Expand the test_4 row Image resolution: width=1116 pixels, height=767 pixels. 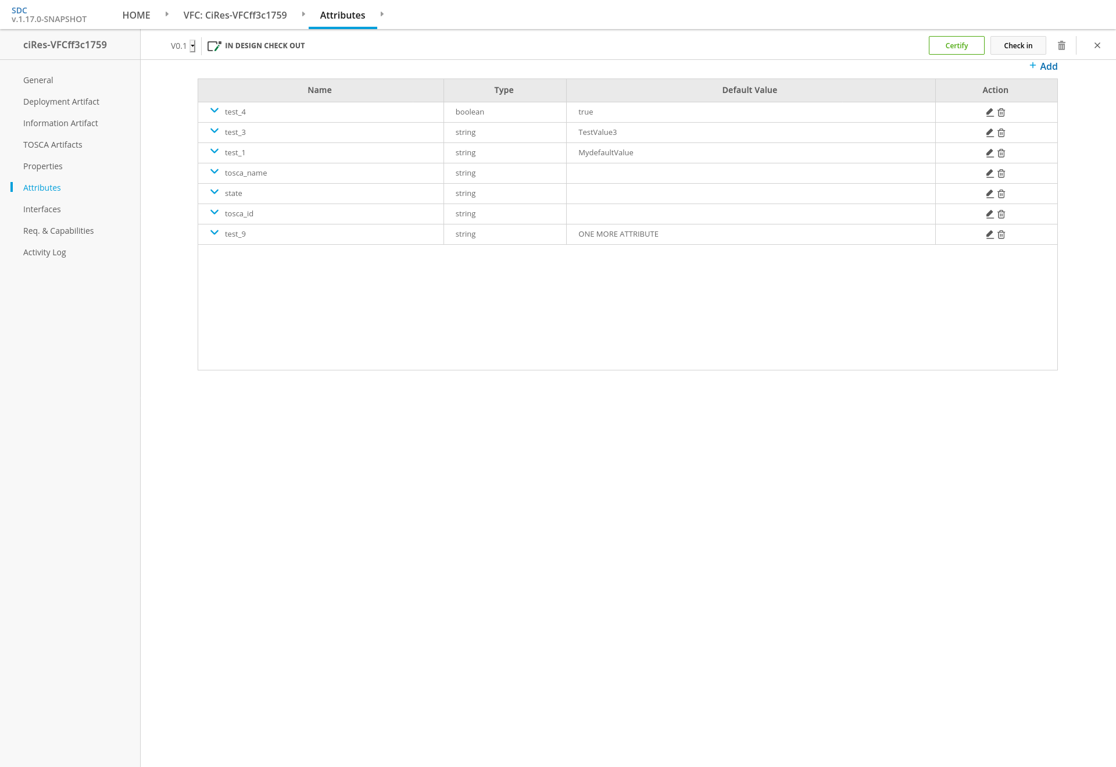(214, 110)
